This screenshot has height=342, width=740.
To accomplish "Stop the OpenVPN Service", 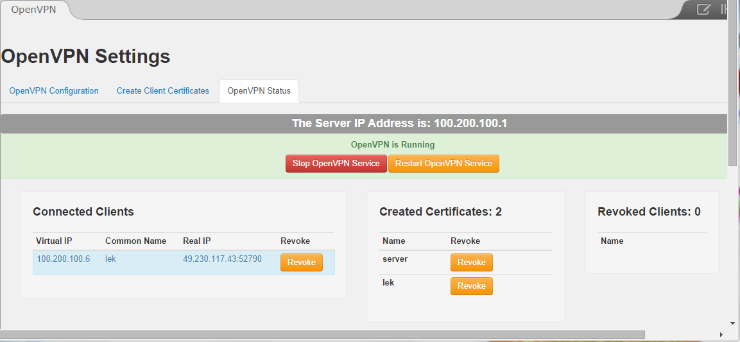I will [336, 164].
